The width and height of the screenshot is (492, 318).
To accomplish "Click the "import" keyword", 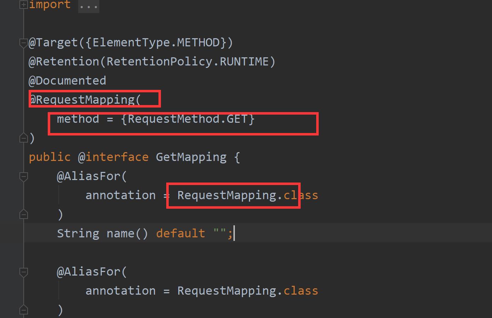I will 50,5.
